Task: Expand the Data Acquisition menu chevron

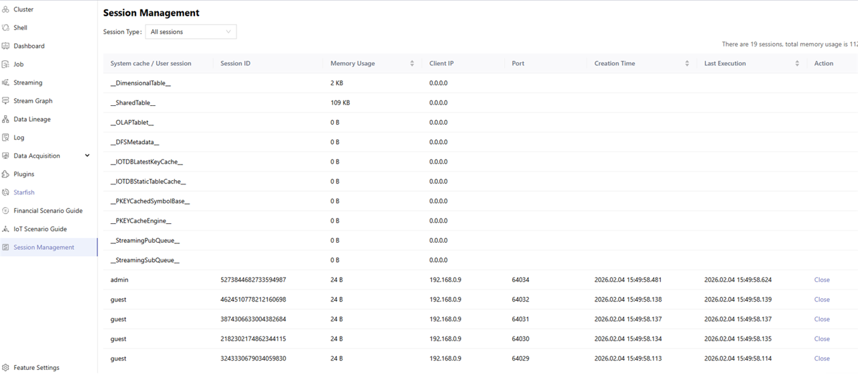Action: pos(87,155)
